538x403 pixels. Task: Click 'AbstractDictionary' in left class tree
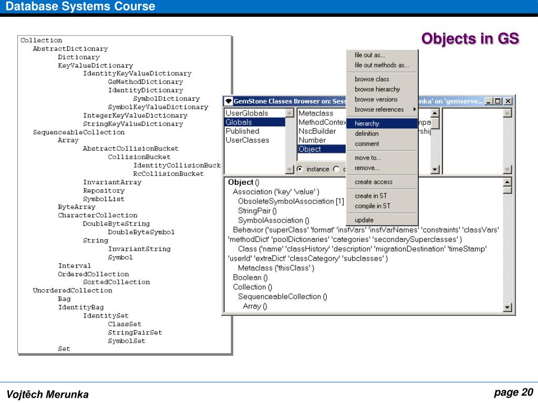coord(70,49)
